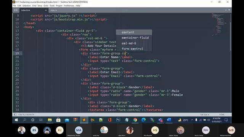This screenshot has width=244, height=137.
Task: Close the index.html tab using its unsaved dot
Action: [x=46, y=10]
